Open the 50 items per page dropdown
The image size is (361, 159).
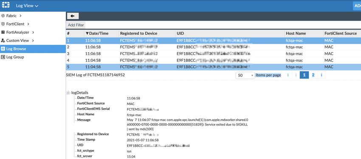(245, 75)
